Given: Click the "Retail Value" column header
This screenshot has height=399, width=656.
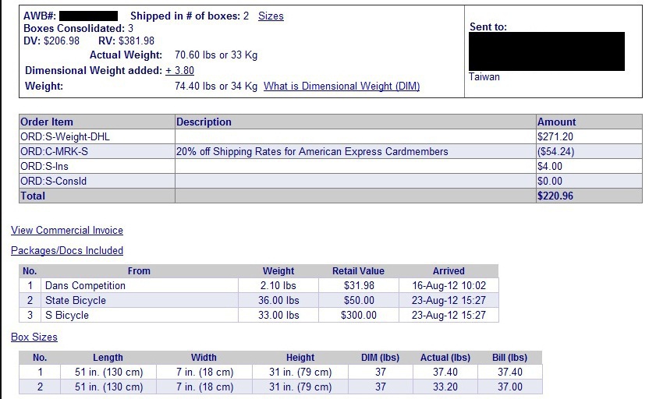Looking at the screenshot, I should (x=359, y=271).
